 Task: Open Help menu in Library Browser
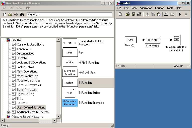coord(27,8)
